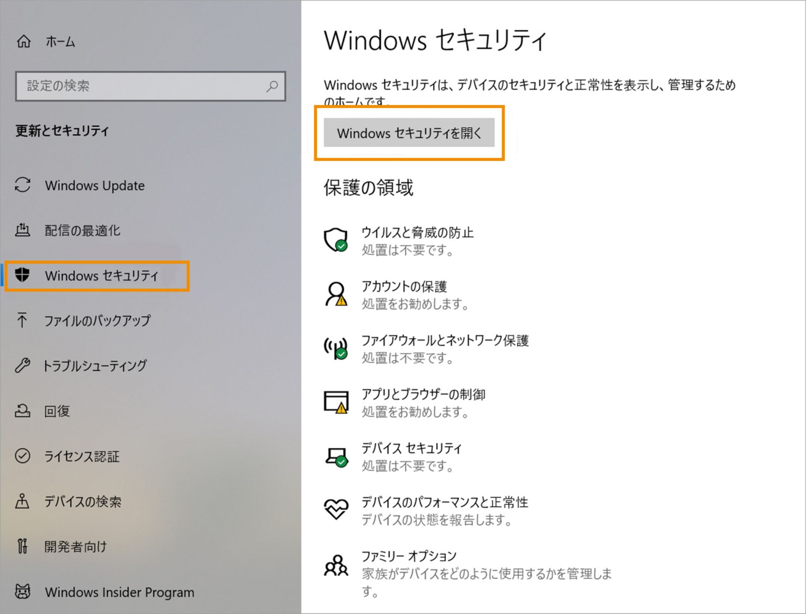This screenshot has height=614, width=806.
Task: Click the search magnifier icon
Action: pyautogui.click(x=272, y=86)
